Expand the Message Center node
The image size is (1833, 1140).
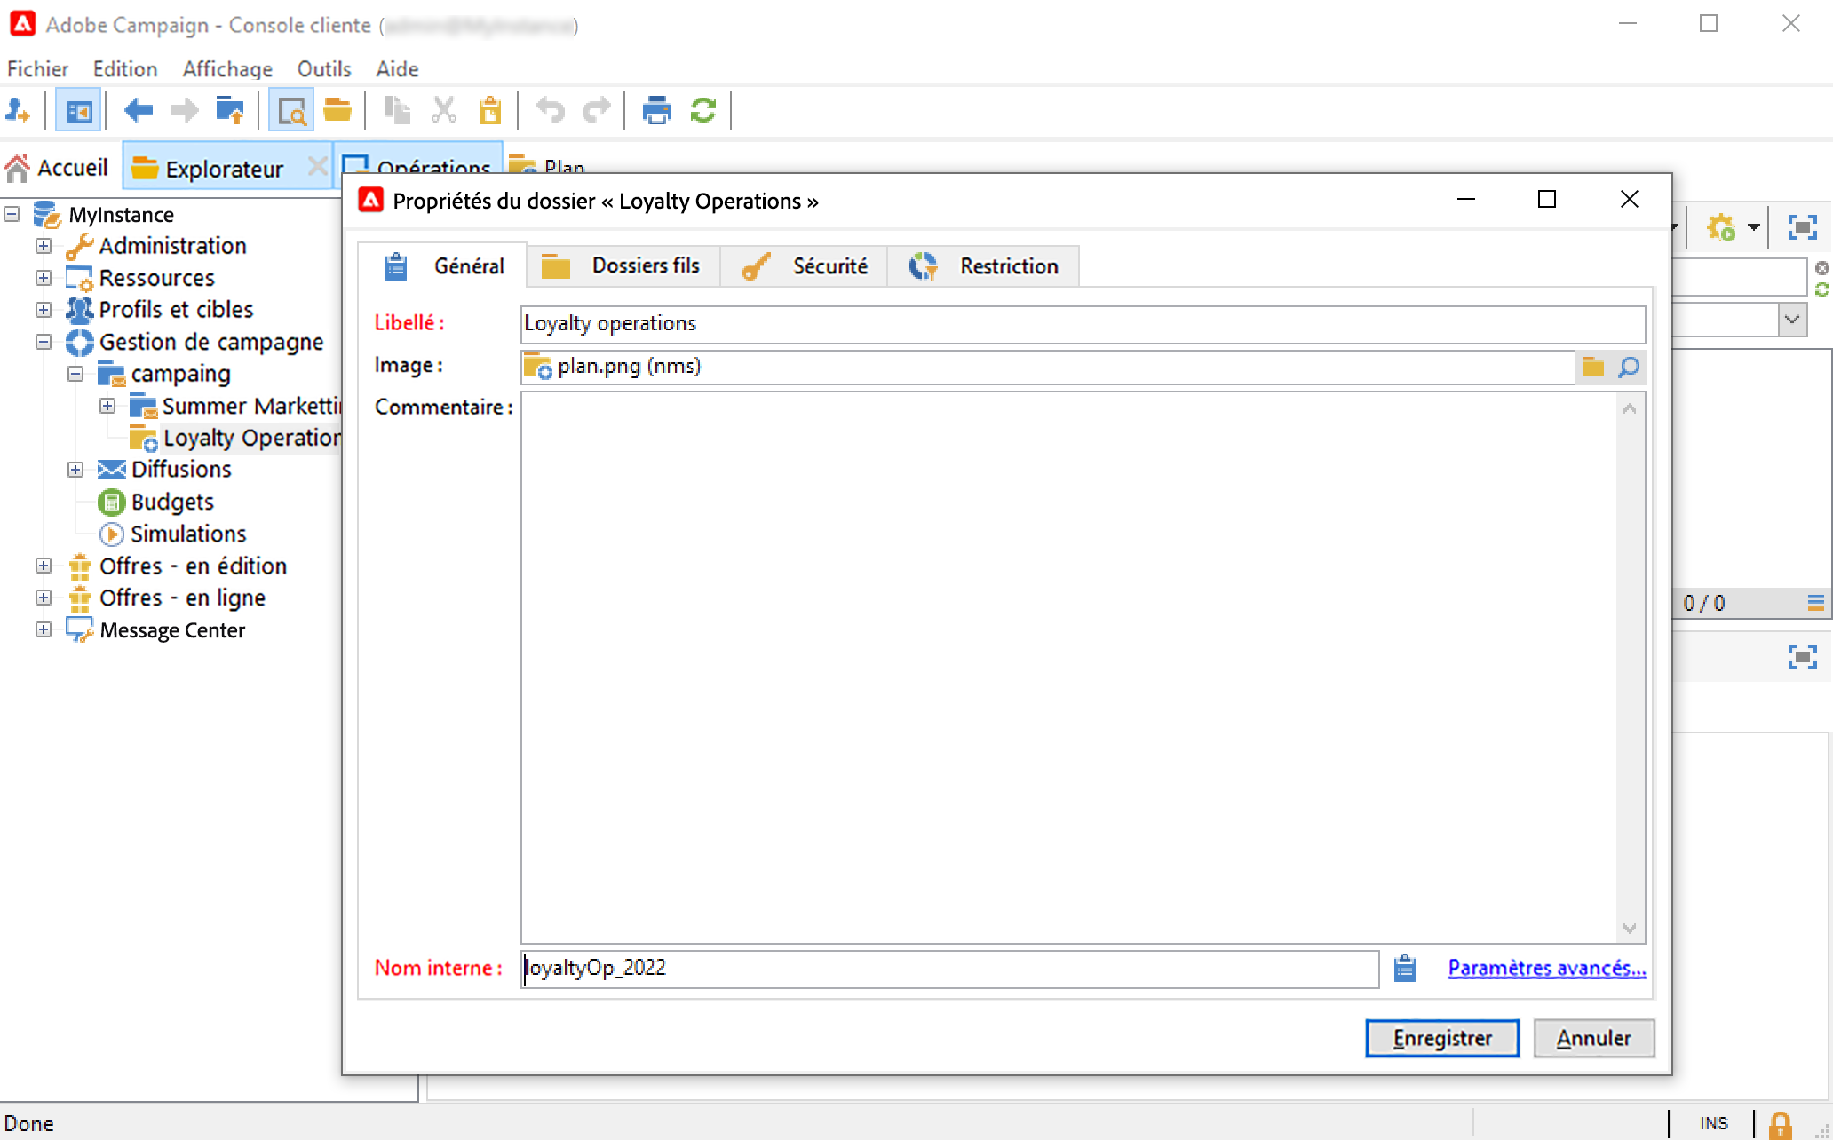pos(44,629)
